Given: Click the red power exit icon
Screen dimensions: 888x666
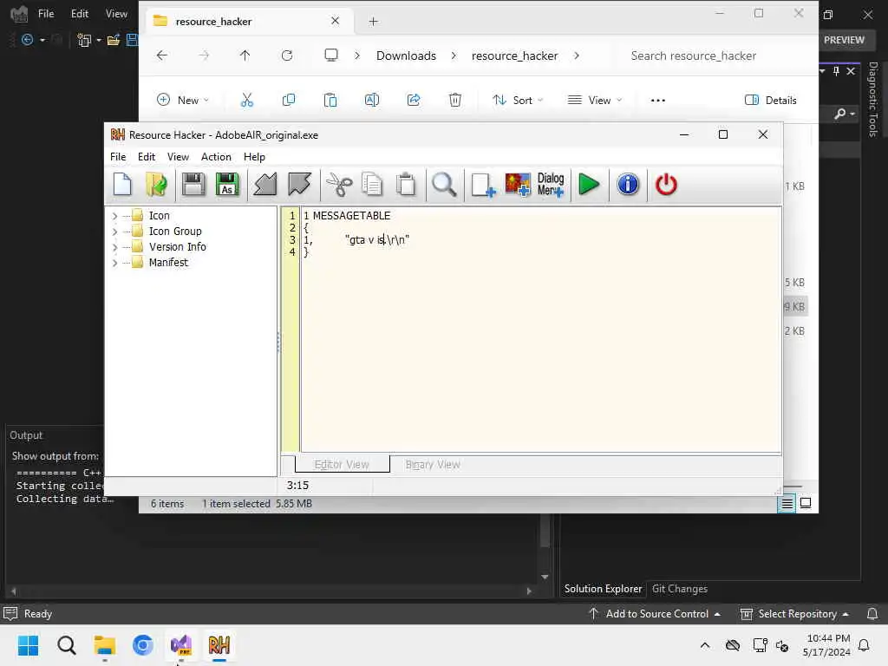Looking at the screenshot, I should (666, 185).
